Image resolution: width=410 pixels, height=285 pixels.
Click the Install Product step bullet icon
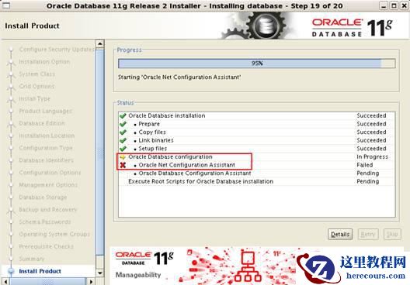pos(11,271)
